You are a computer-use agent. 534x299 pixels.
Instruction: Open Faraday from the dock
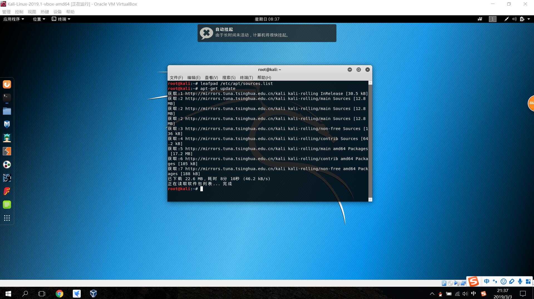pyautogui.click(x=7, y=191)
